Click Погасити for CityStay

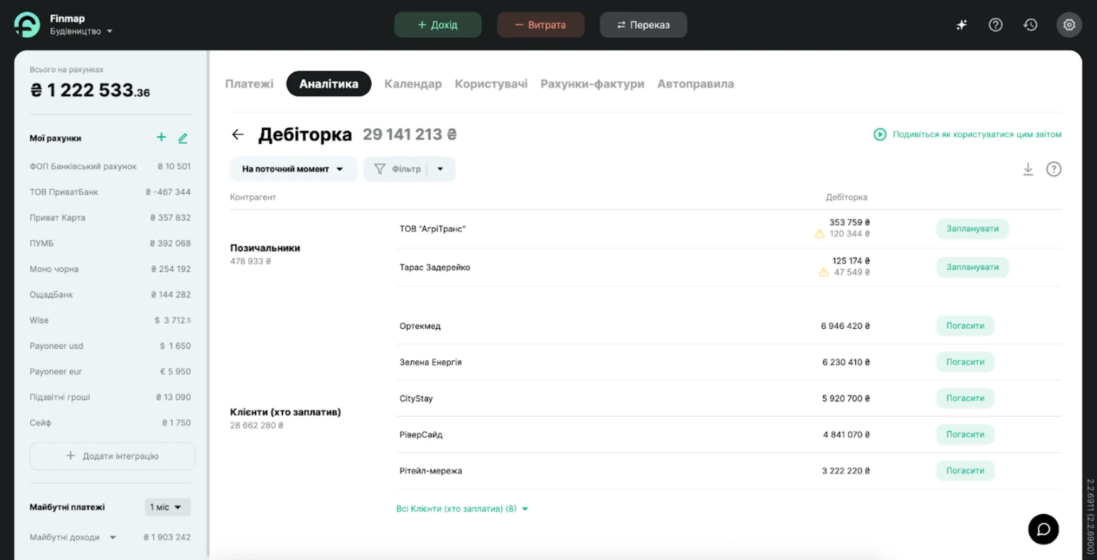(965, 398)
